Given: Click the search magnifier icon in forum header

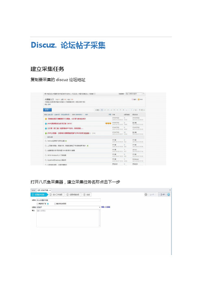Looking at the screenshot, I should (x=143, y=94).
